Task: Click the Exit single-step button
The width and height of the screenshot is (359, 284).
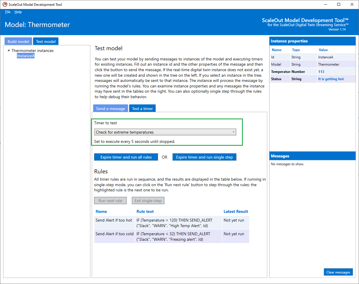Action: click(148, 201)
